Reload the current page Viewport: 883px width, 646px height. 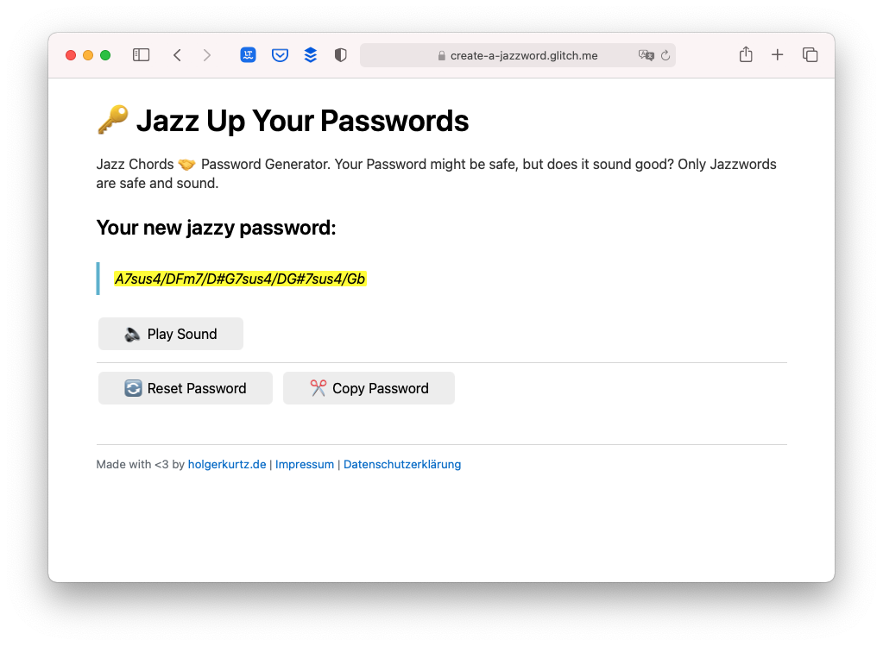click(665, 54)
